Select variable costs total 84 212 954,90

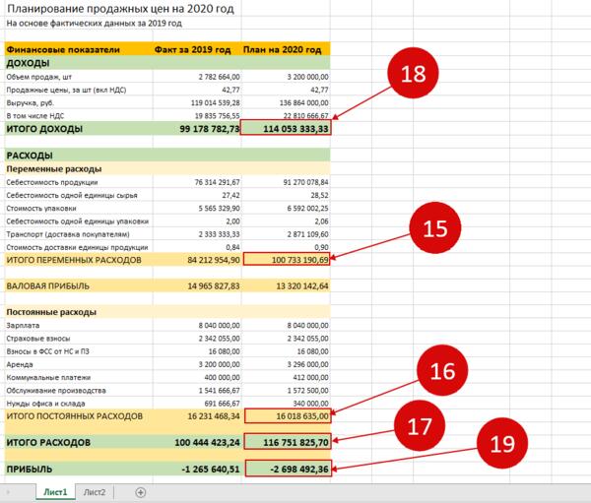214,260
